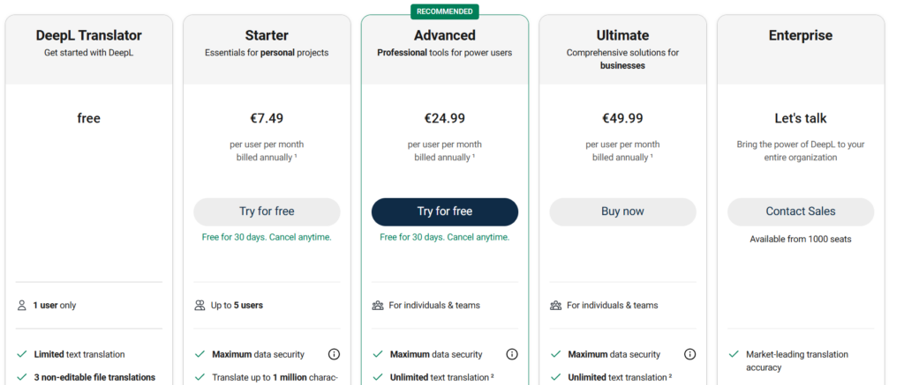The width and height of the screenshot is (904, 385).
Task: Click Try for free in Starter plan
Action: pos(267,211)
